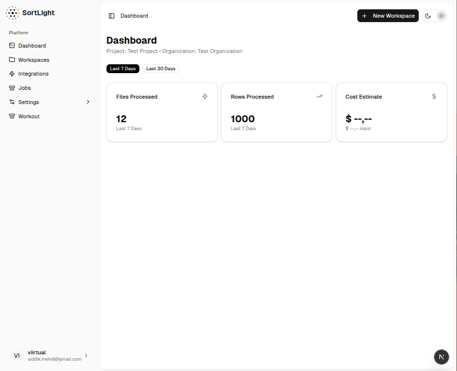Select the Workout sidebar icon
Screen dimensions: 457x371
tap(12, 116)
